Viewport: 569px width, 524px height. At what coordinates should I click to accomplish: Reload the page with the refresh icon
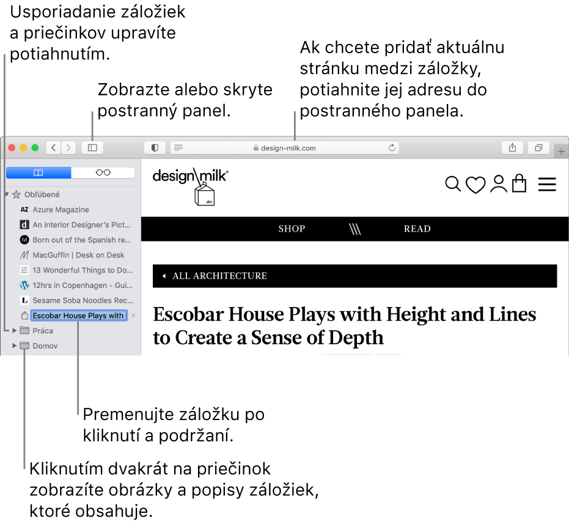pos(392,147)
